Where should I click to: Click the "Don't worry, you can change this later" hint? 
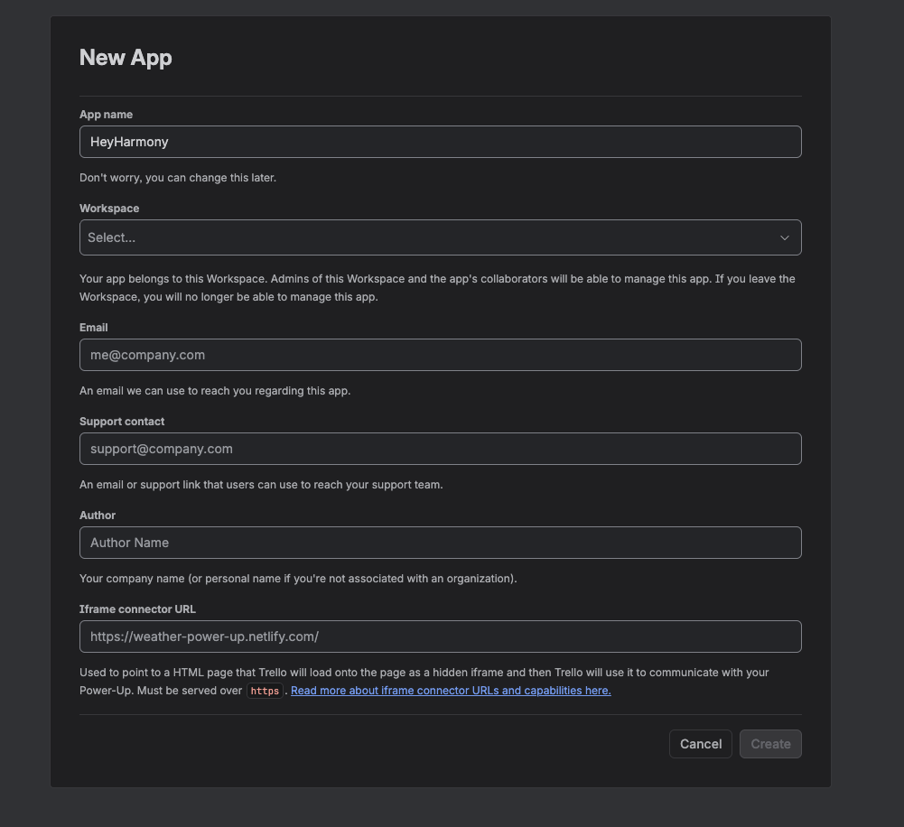pos(178,178)
